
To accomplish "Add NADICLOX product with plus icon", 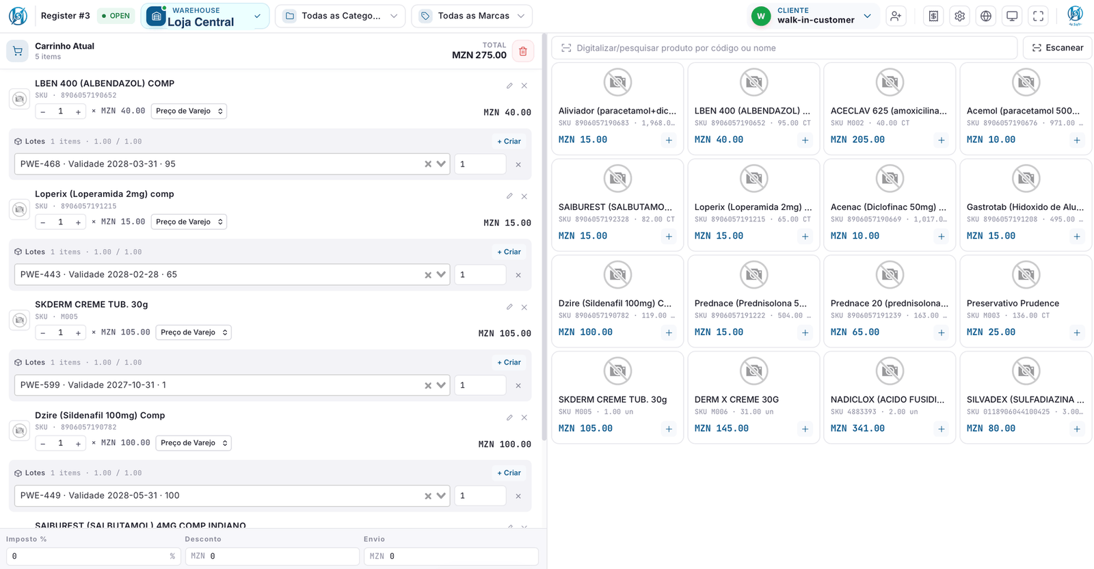I will 942,429.
